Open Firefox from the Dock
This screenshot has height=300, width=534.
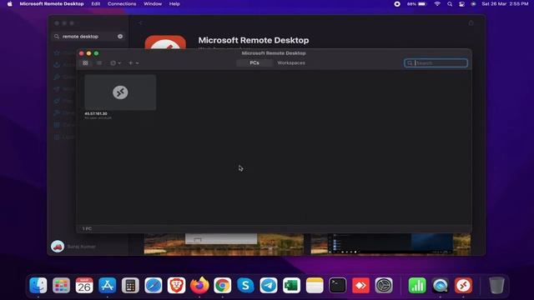pyautogui.click(x=199, y=285)
